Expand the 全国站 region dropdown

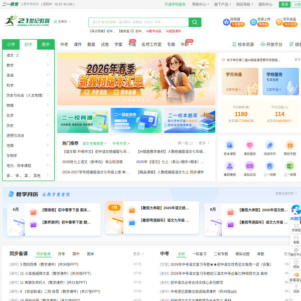tap(62, 21)
